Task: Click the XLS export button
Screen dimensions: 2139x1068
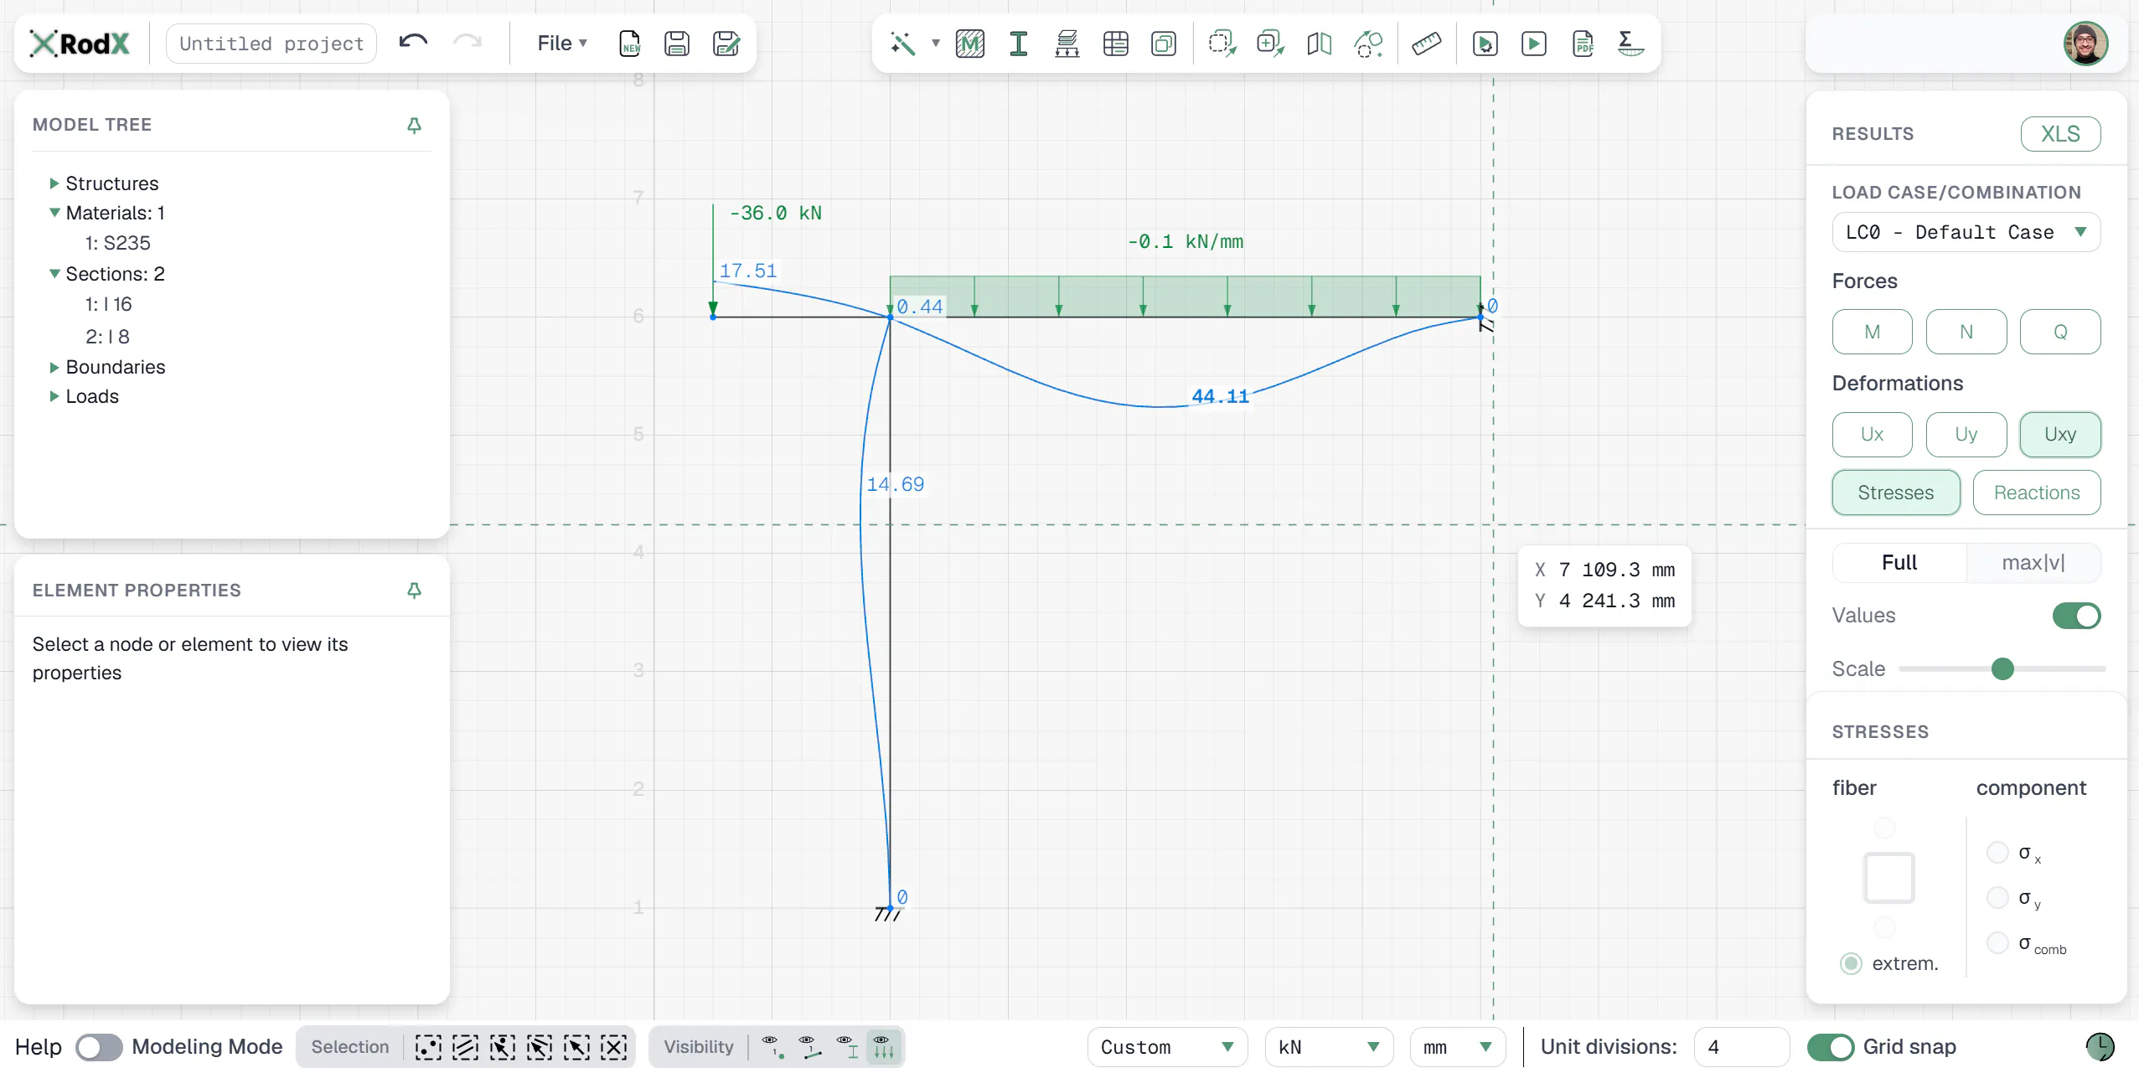Action: (x=2060, y=134)
